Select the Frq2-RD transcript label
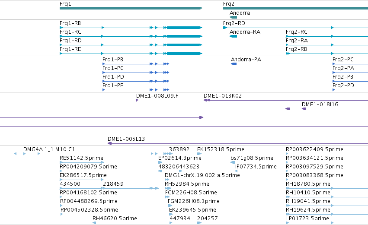The image size is (368, 225). click(234, 23)
